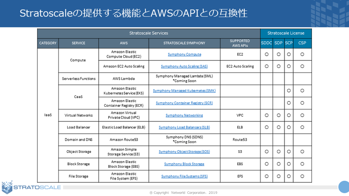
Task: Click the CSP circle in Symphony Managed Kubernetes row
Action: pyautogui.click(x=302, y=91)
